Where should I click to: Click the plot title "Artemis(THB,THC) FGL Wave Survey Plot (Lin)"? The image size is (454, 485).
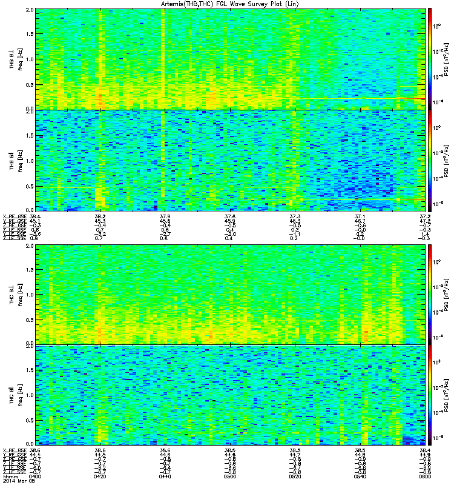pyautogui.click(x=230, y=4)
